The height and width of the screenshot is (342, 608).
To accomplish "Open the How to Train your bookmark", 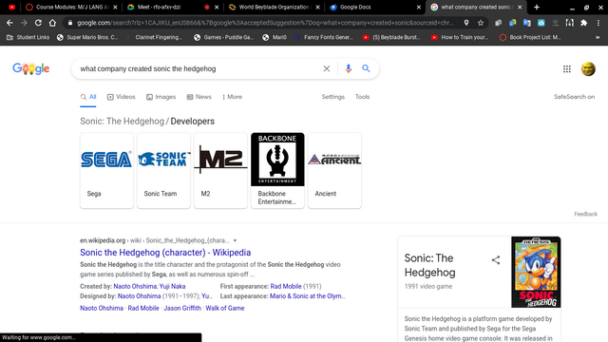I will [460, 37].
